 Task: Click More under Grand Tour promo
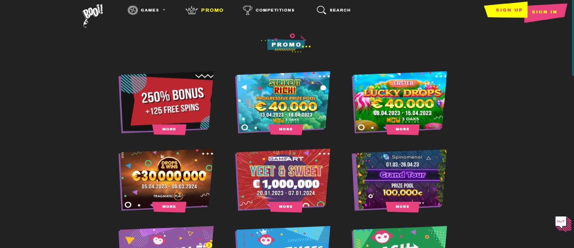(402, 207)
